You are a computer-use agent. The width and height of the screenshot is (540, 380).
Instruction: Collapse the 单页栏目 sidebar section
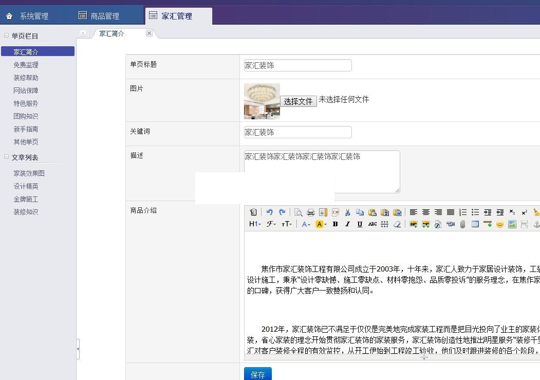tap(7, 35)
